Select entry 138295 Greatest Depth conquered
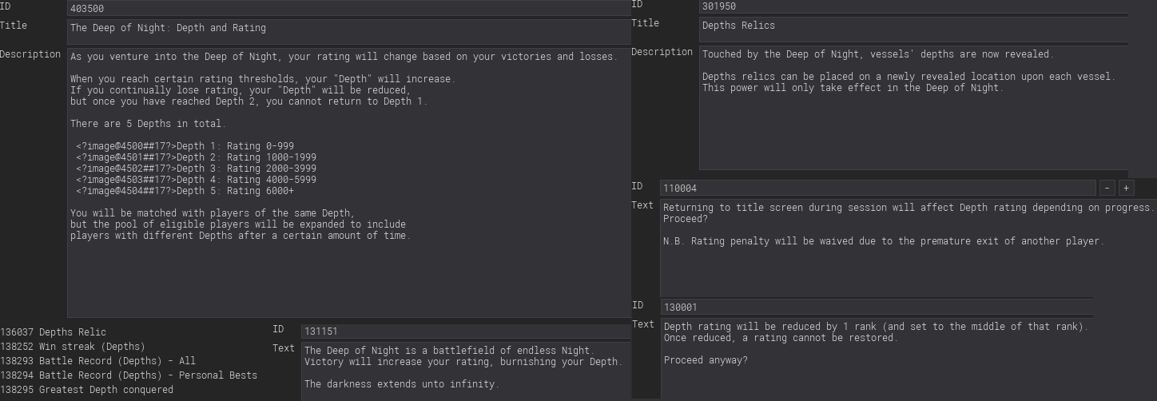 pos(86,390)
